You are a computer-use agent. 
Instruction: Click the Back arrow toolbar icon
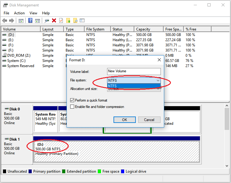[x=5, y=21]
